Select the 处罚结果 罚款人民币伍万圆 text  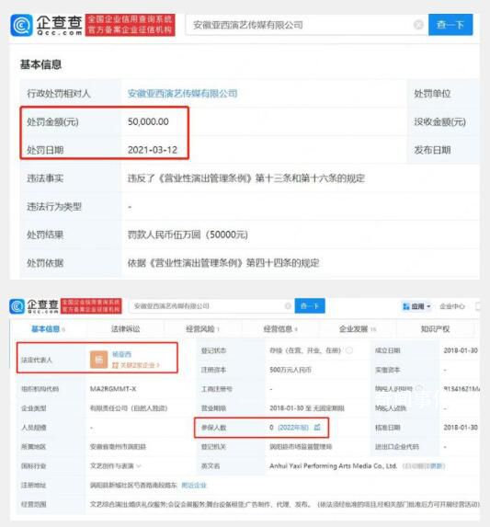[188, 235]
